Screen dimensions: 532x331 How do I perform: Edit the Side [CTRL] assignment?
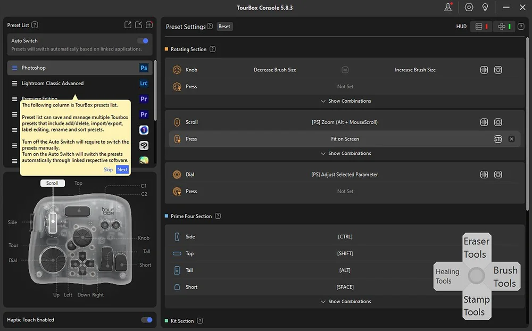click(345, 237)
